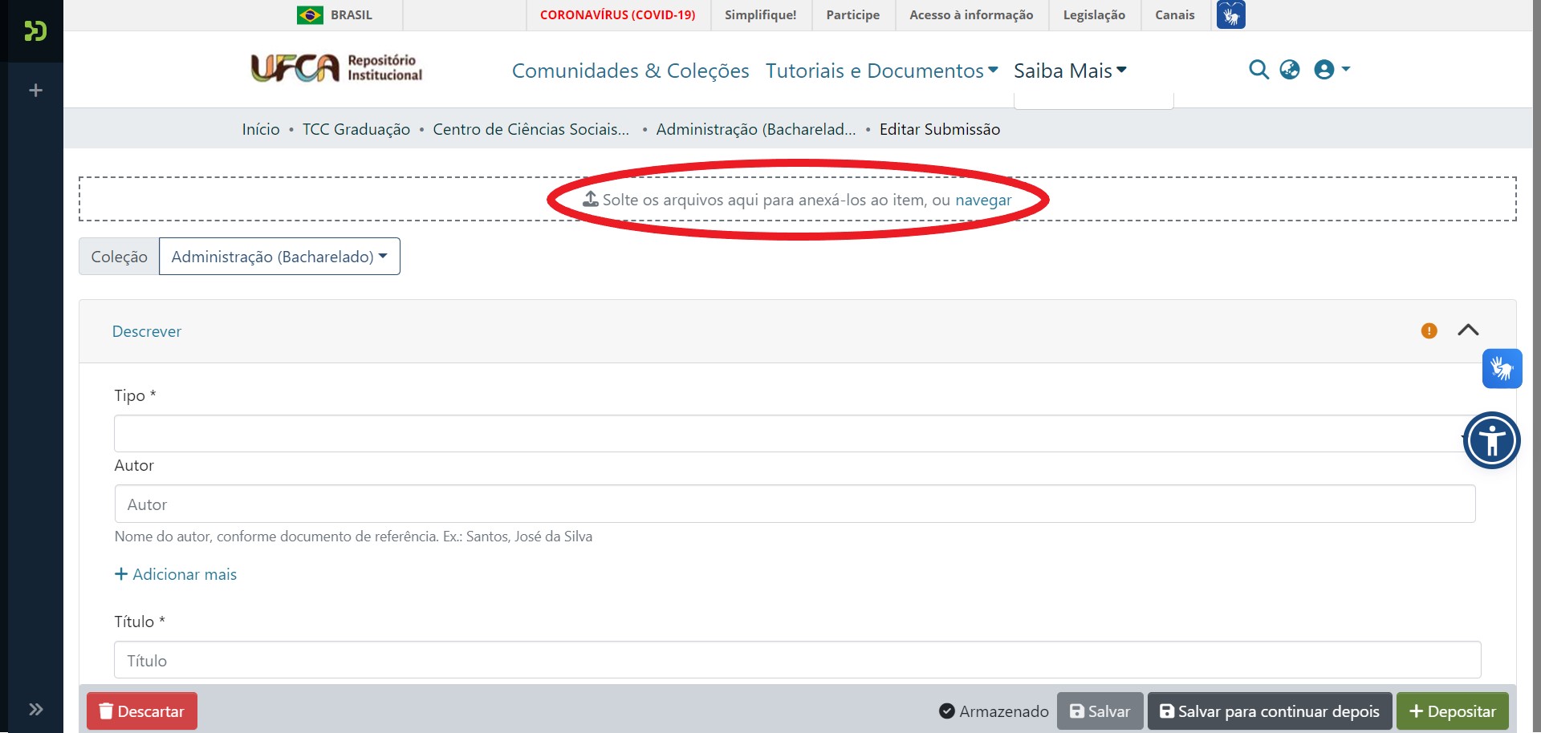Click the navegar link to browse files
The image size is (1541, 733).
coord(982,200)
